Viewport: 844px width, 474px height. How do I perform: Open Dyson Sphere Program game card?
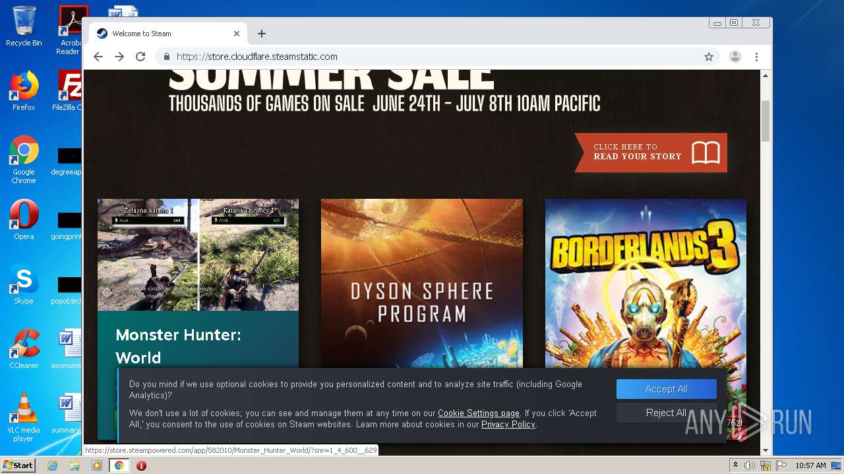pos(422,283)
